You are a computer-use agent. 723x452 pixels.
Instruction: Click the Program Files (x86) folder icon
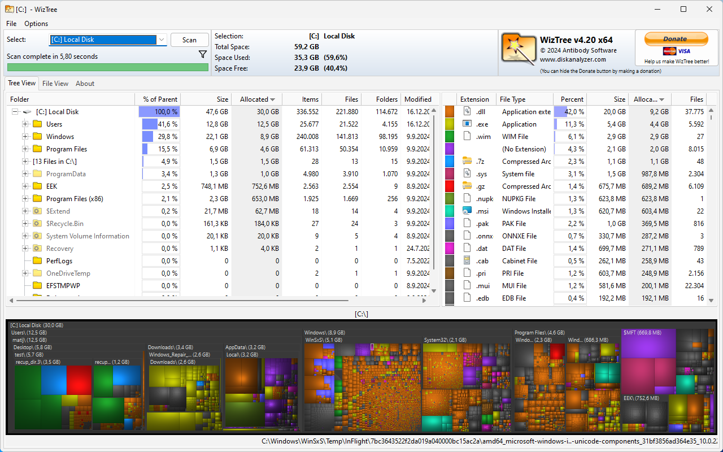(38, 199)
